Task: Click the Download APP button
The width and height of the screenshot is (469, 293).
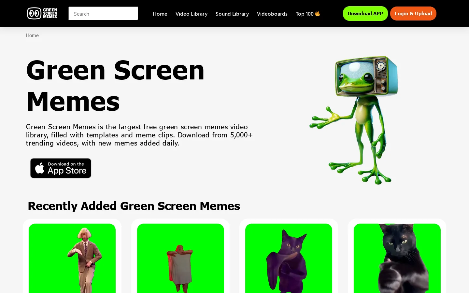Action: pos(365,13)
